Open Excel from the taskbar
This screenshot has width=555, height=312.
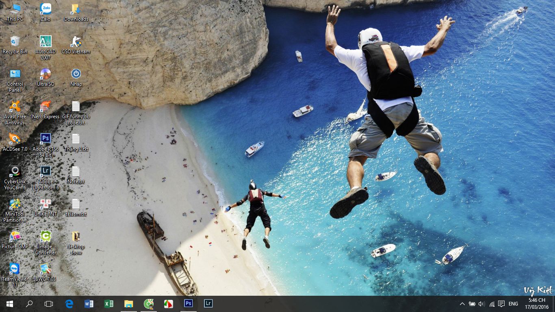point(108,303)
